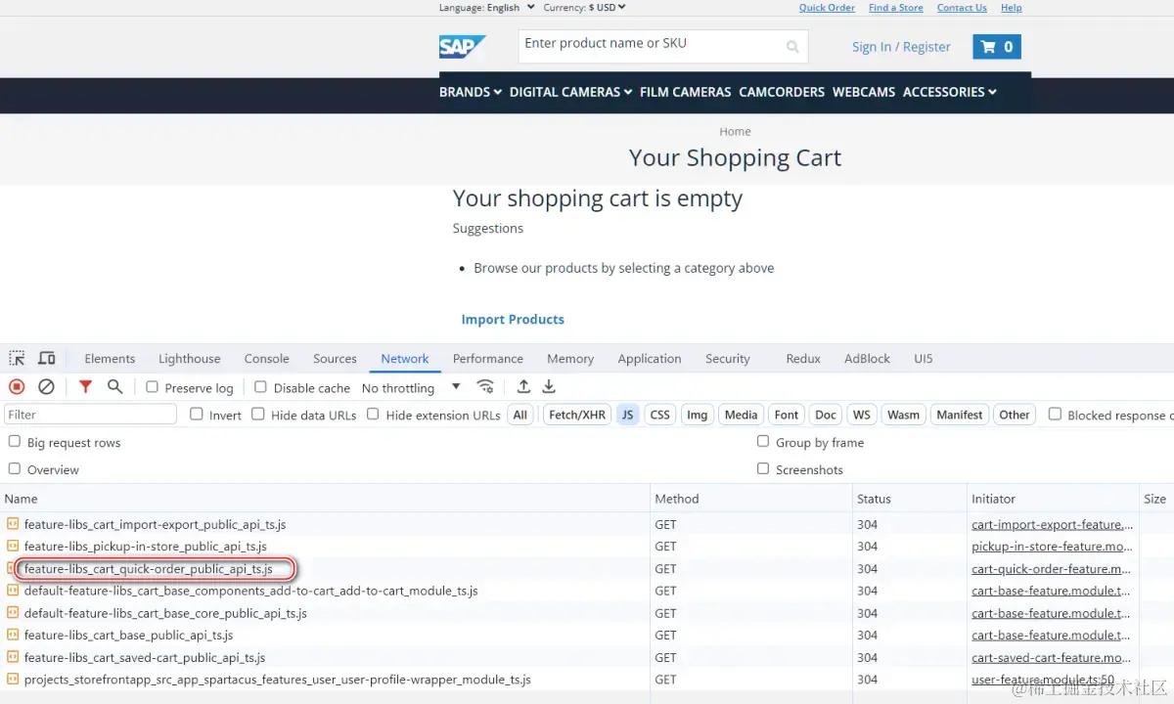Screen dimensions: 1174x704
Task: Tick the Invert filter checkbox
Action: [x=197, y=415]
